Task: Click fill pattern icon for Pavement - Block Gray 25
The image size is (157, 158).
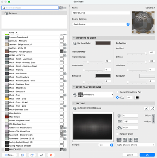Action: [x=62, y=135]
